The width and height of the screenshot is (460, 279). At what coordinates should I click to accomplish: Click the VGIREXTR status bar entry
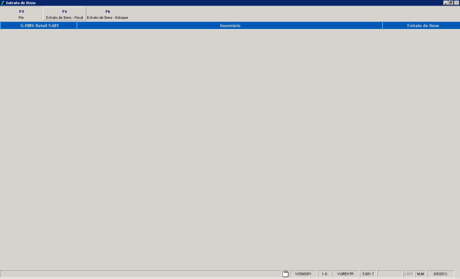(346, 274)
